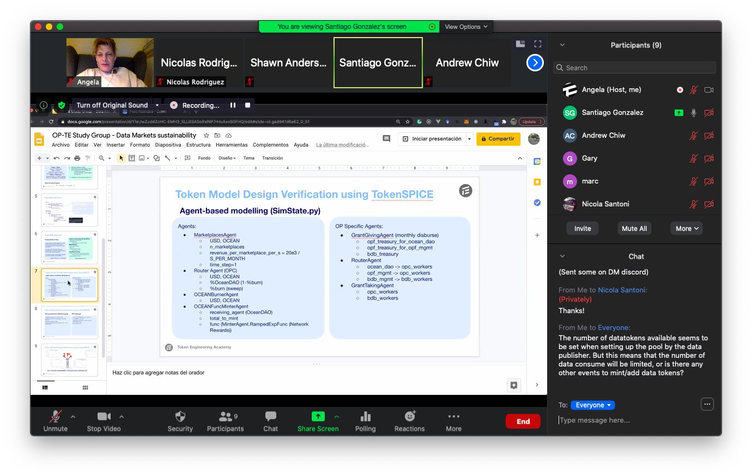The height and width of the screenshot is (476, 752).
Task: Click the Invite button
Action: click(583, 229)
